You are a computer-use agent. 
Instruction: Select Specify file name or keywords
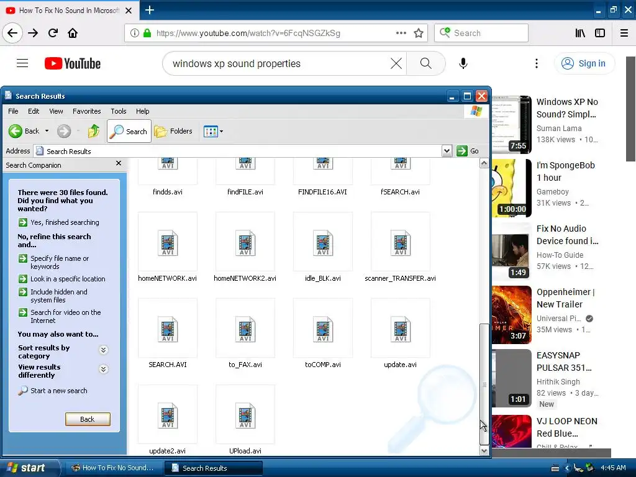(53, 262)
